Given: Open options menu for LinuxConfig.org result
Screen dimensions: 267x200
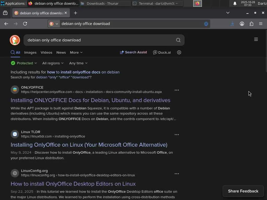Looking at the screenshot, I should 177,174.
